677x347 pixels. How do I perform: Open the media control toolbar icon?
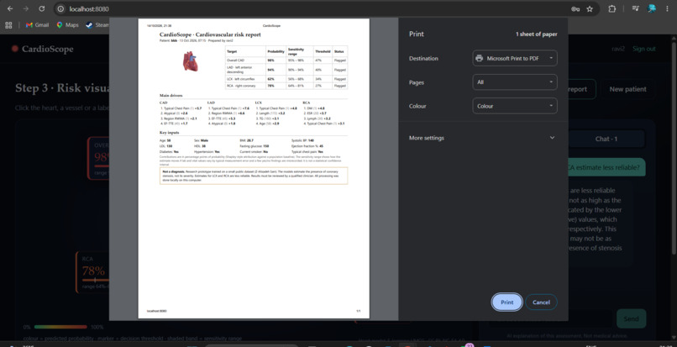636,8
